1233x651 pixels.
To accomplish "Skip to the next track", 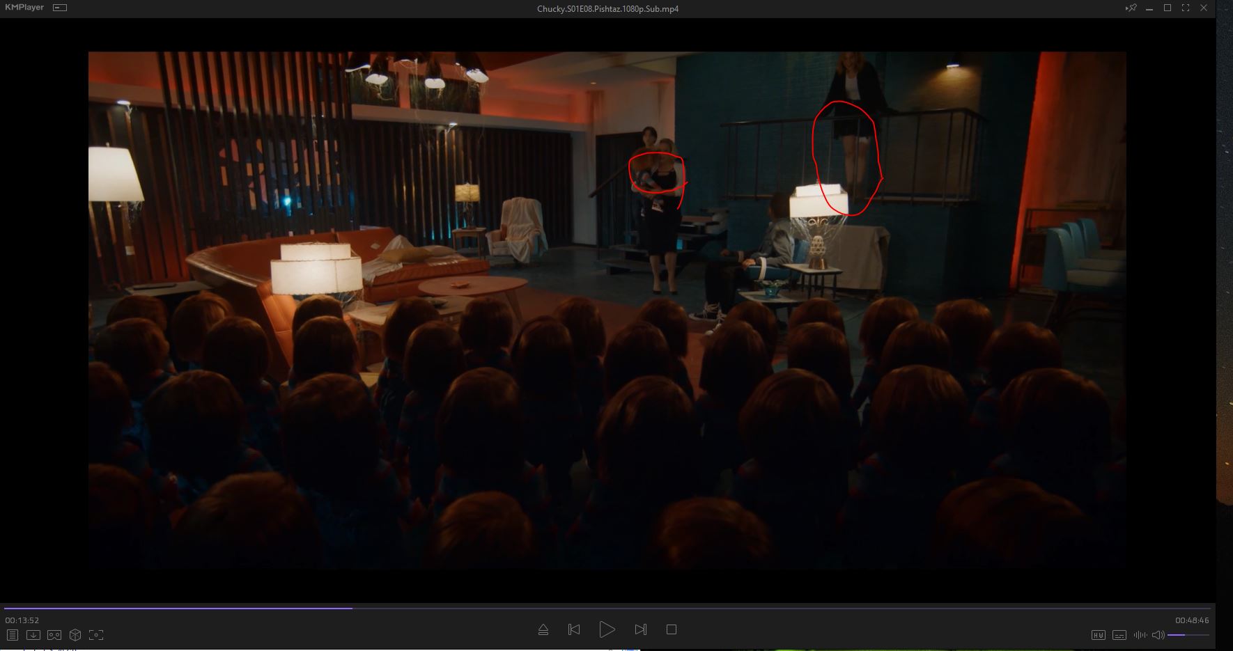I will [x=641, y=630].
